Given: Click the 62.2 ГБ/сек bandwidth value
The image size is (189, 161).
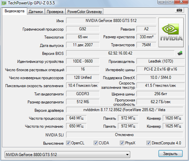Looking at the screenshot, I should tap(160, 102).
